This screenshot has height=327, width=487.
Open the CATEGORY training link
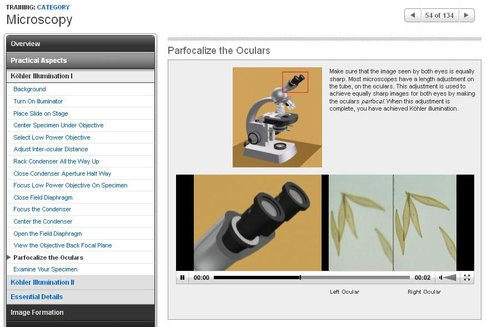[x=53, y=7]
